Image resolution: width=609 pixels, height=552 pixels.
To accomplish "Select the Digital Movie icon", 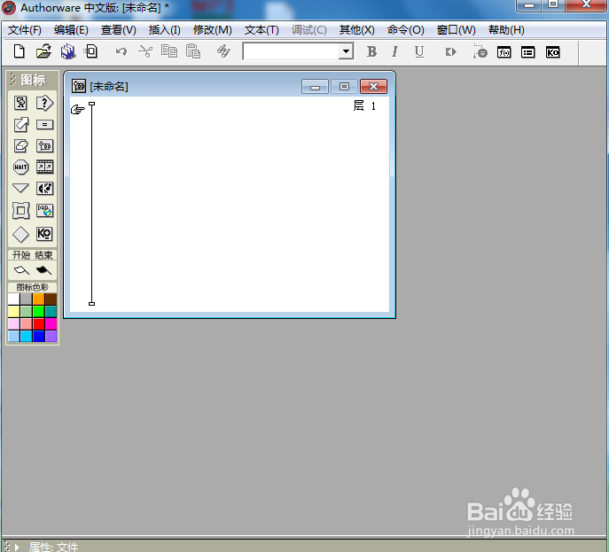I will pos(44,167).
